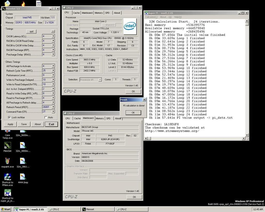Close the Finish dialog
The width and height of the screenshot is (265, 212).
point(144,100)
